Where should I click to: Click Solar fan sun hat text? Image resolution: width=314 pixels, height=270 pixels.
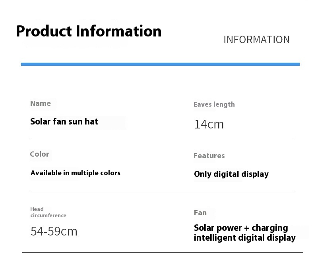pos(64,121)
